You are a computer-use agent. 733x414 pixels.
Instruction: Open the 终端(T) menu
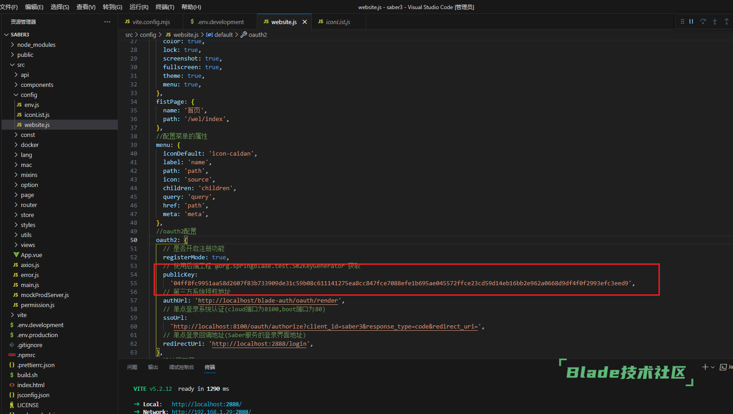coord(165,7)
